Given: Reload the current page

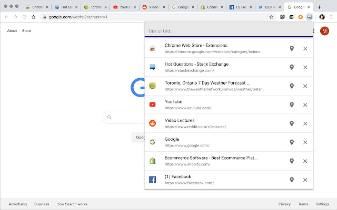Looking at the screenshot, I should (25, 17).
